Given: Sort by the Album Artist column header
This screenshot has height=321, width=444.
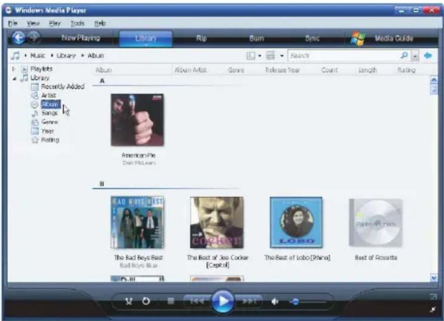Looking at the screenshot, I should point(190,70).
